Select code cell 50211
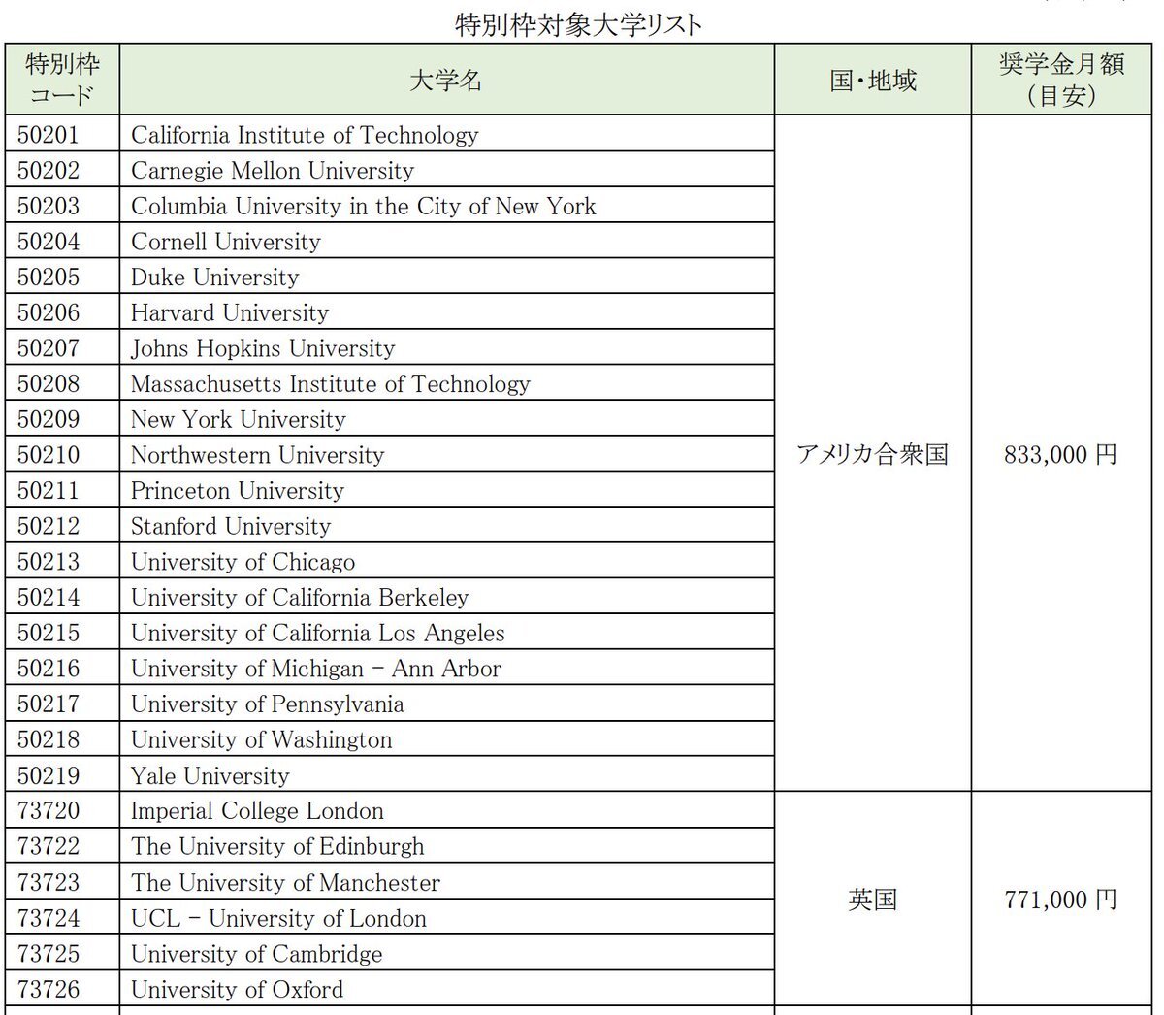Image resolution: width=1164 pixels, height=1015 pixels. tap(62, 490)
